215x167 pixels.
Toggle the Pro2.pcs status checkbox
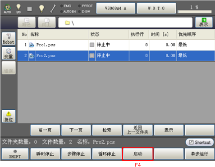click(92, 56)
